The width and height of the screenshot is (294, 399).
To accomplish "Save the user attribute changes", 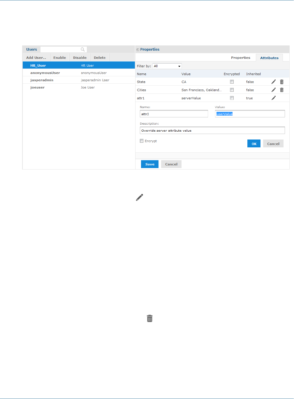I will 150,164.
